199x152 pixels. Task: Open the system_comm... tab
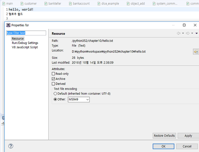click(165, 4)
